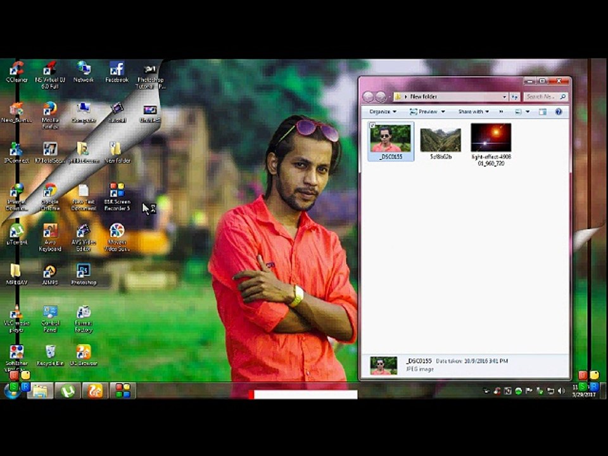The height and width of the screenshot is (456, 608).
Task: Launch UC Browser from the desktop
Action: click(x=84, y=355)
